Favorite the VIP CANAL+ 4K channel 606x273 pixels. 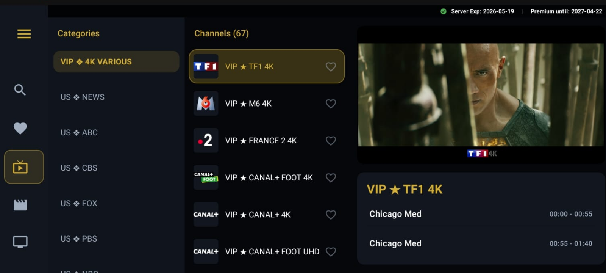[x=331, y=215]
